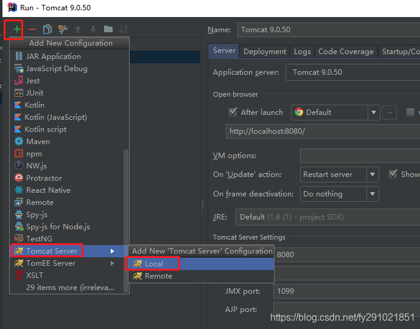This screenshot has height=329, width=420.
Task: Open the Logs tab
Action: pos(302,52)
